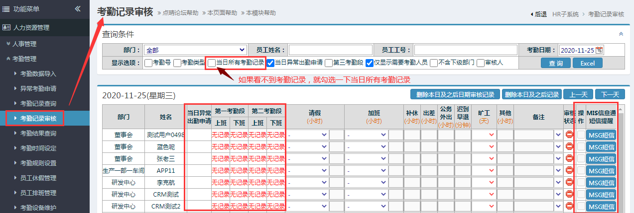
Task: Click the red audit status icon for 李克航
Action: tap(570, 182)
